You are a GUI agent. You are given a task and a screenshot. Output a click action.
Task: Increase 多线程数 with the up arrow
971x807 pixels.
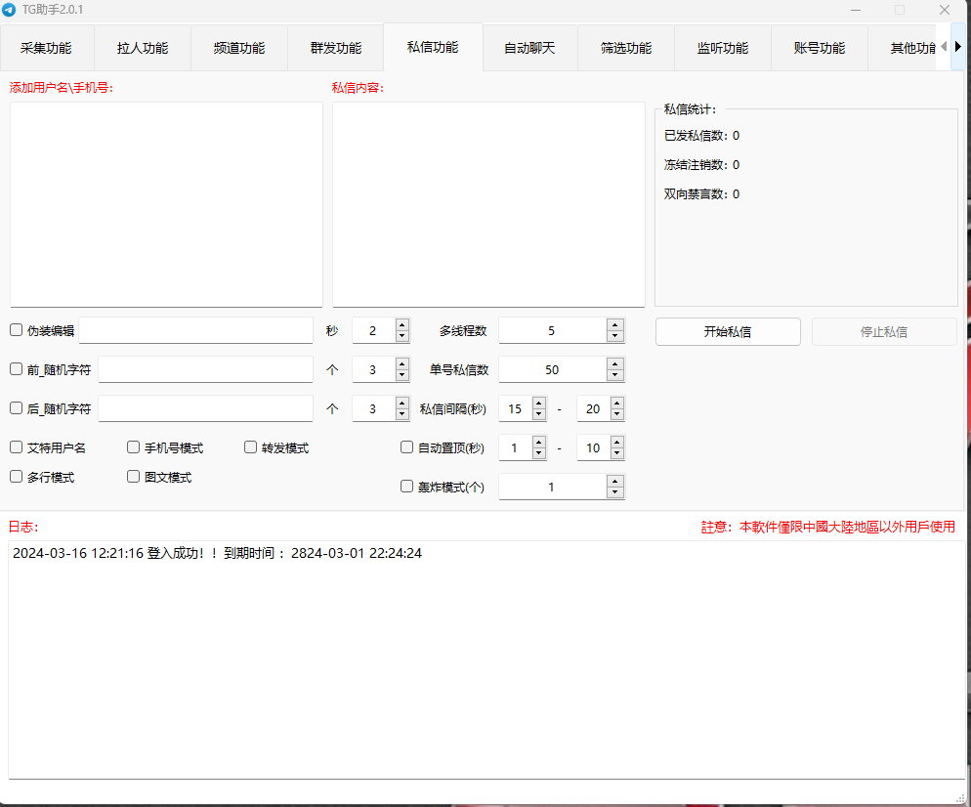click(x=614, y=325)
